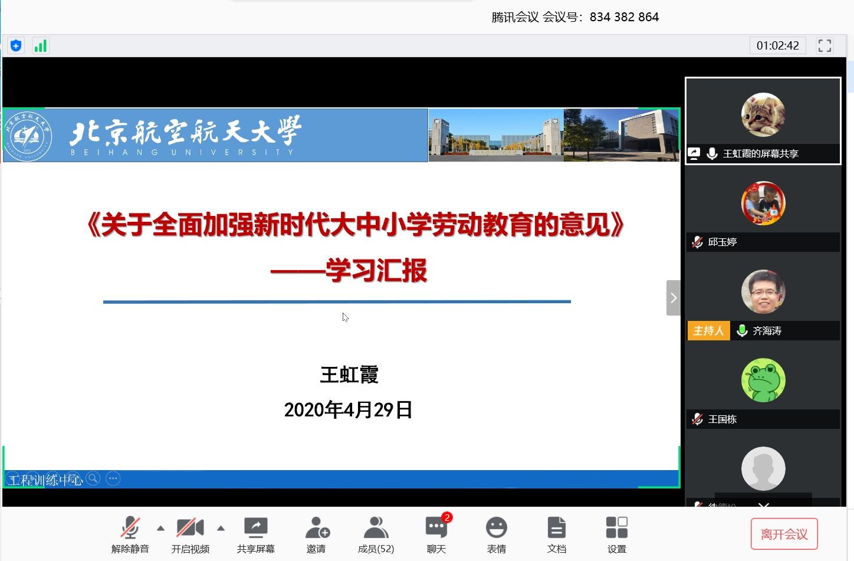Viewport: 854px width, 561px height.
Task: Collapse the participant sidebar with chevron
Action: click(x=673, y=298)
